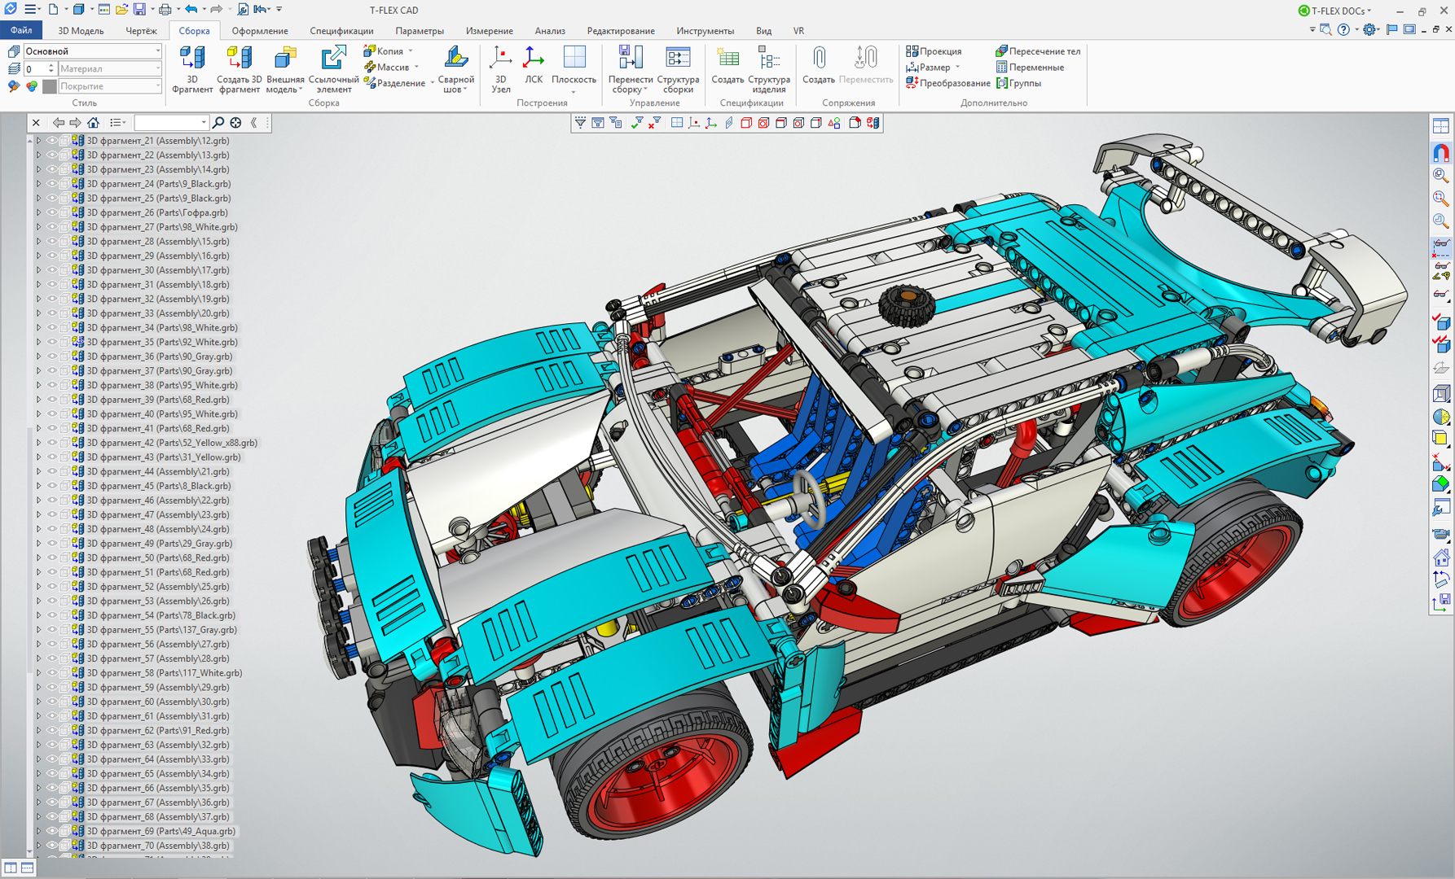Click the gray color swatch in Стиль group

[x=50, y=86]
